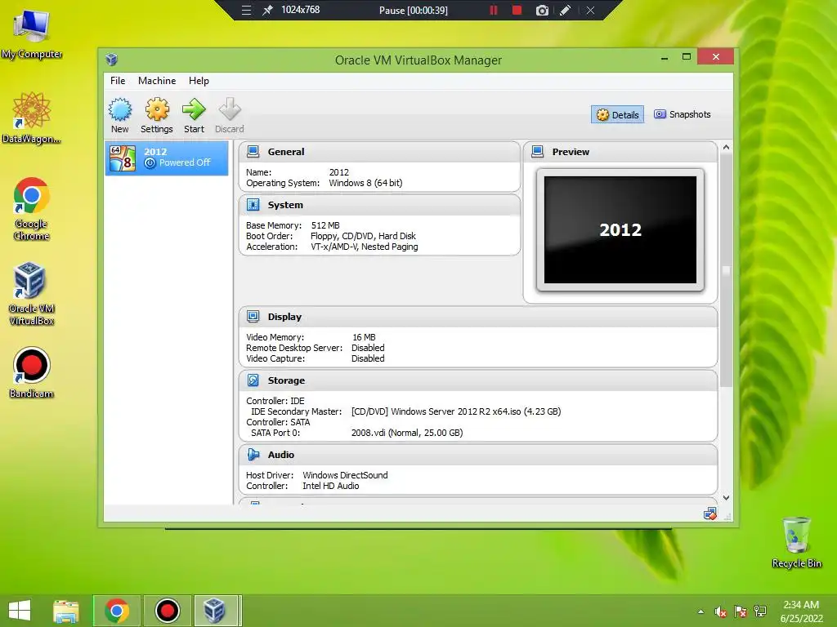The height and width of the screenshot is (627, 837).
Task: Take screenshot with Bandicam camera icon
Action: click(542, 10)
